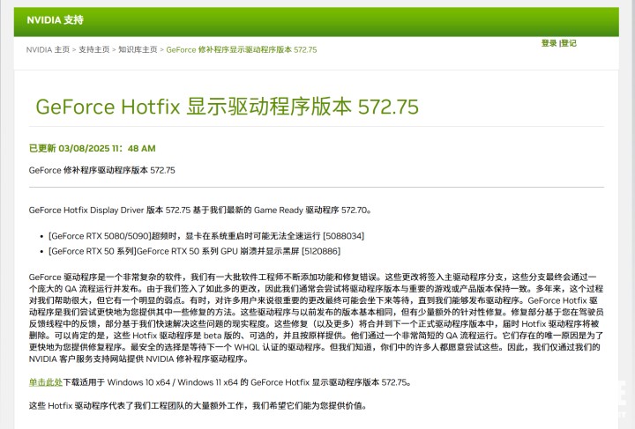Click the closing 这些 Hotfix 驱动程序 sentence
Screen dimensions: 635x429
pyautogui.click(x=198, y=405)
